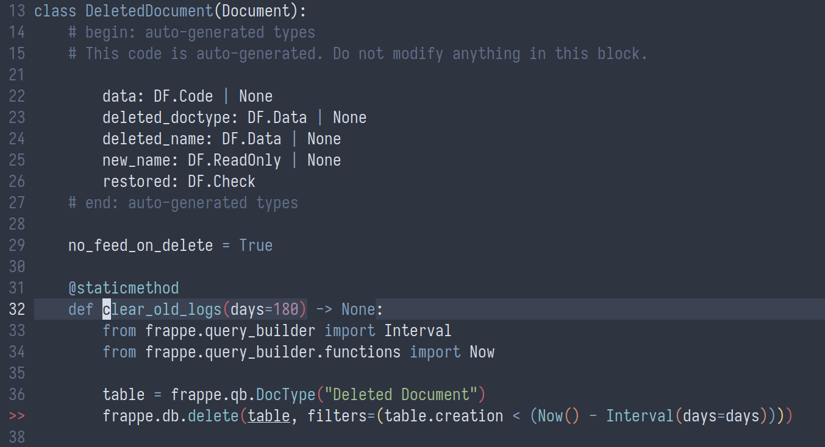This screenshot has height=447, width=825.
Task: Click the underlined table argument in delete call
Action: pyautogui.click(x=269, y=416)
